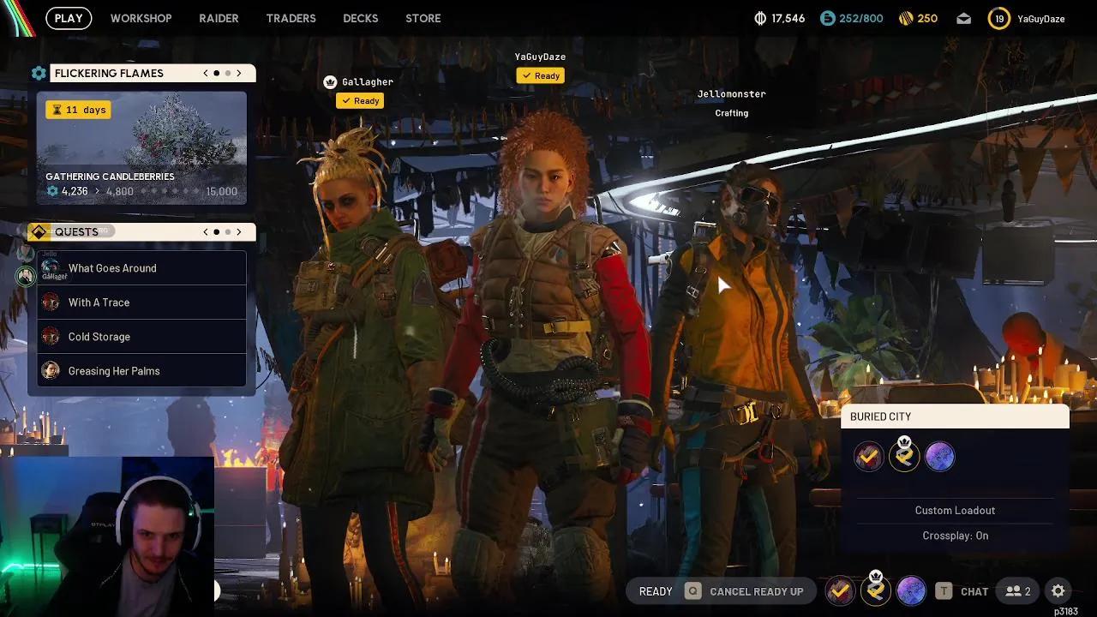The image size is (1097, 617).
Task: Click Gallagher's green-ringed avatar beside quest list
Action: tap(25, 275)
